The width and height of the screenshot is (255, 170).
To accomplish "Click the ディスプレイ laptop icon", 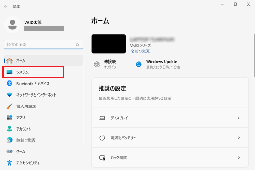I will point(102,118).
